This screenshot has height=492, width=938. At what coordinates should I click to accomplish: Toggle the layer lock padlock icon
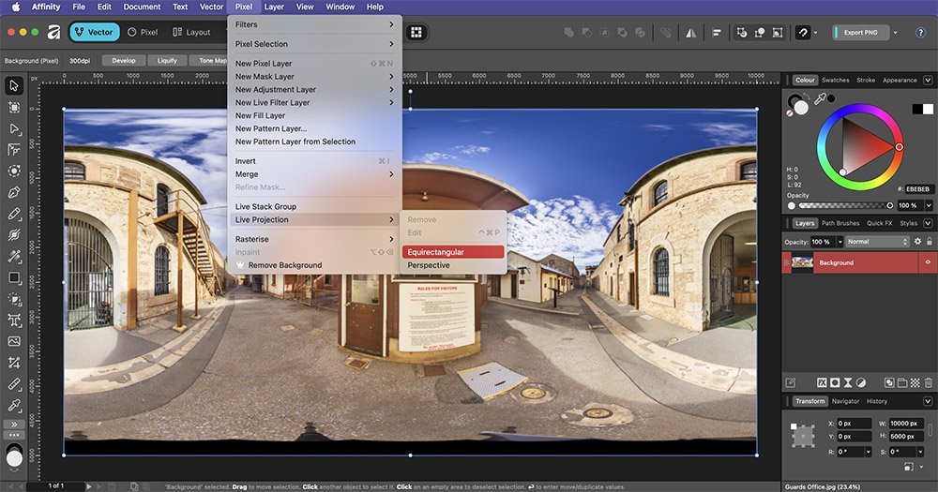[929, 242]
